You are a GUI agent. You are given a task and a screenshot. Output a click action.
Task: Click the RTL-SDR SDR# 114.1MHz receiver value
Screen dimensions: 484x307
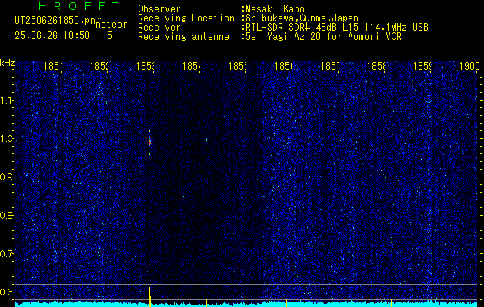click(337, 28)
